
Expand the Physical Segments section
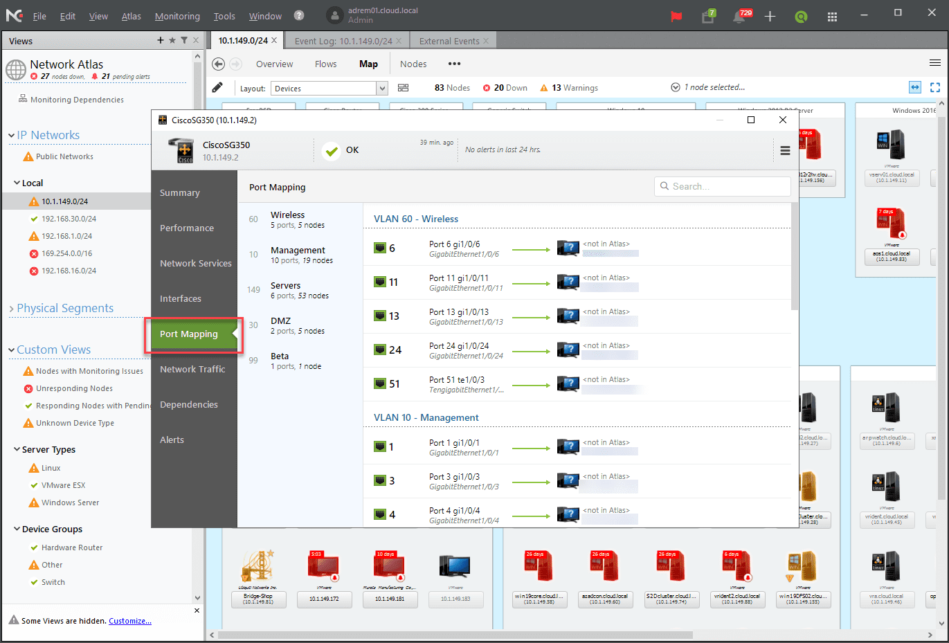[x=12, y=309]
